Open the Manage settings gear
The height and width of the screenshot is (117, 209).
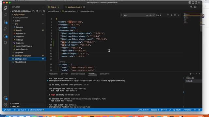tap(5, 105)
